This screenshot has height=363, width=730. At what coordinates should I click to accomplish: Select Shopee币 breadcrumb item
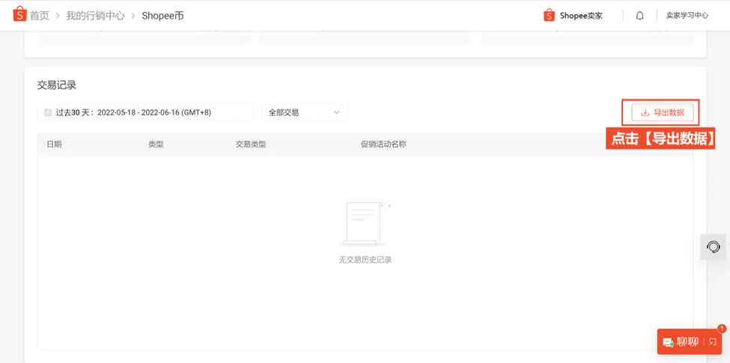pyautogui.click(x=163, y=16)
